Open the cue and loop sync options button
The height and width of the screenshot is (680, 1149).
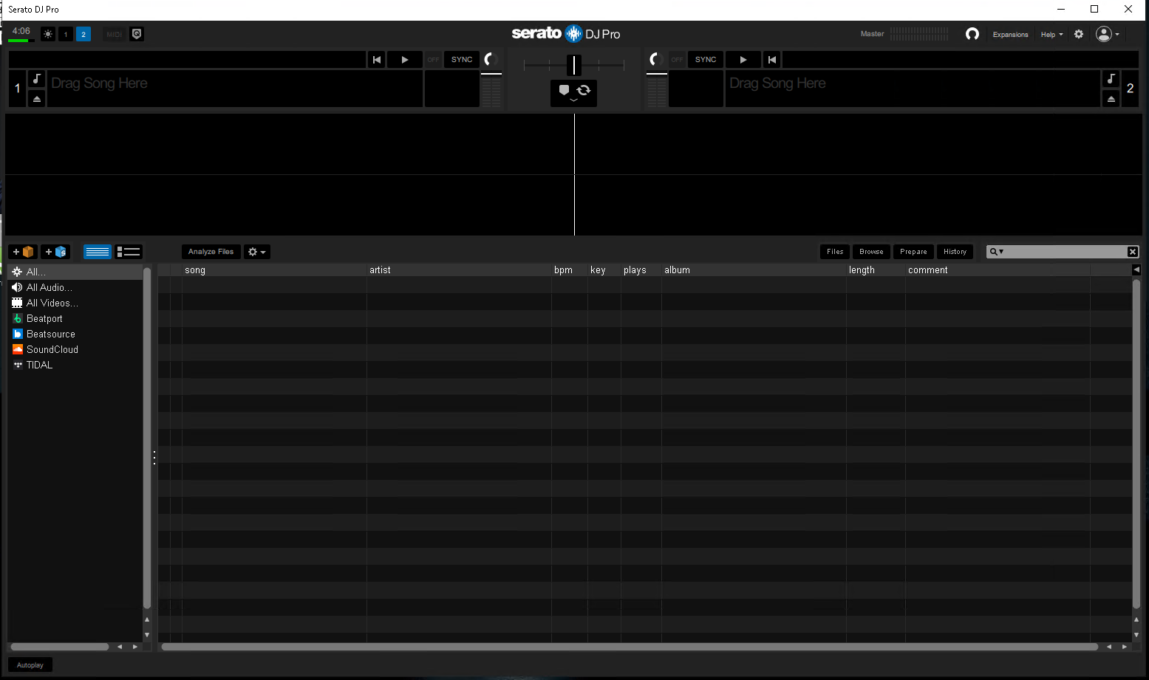pyautogui.click(x=573, y=92)
